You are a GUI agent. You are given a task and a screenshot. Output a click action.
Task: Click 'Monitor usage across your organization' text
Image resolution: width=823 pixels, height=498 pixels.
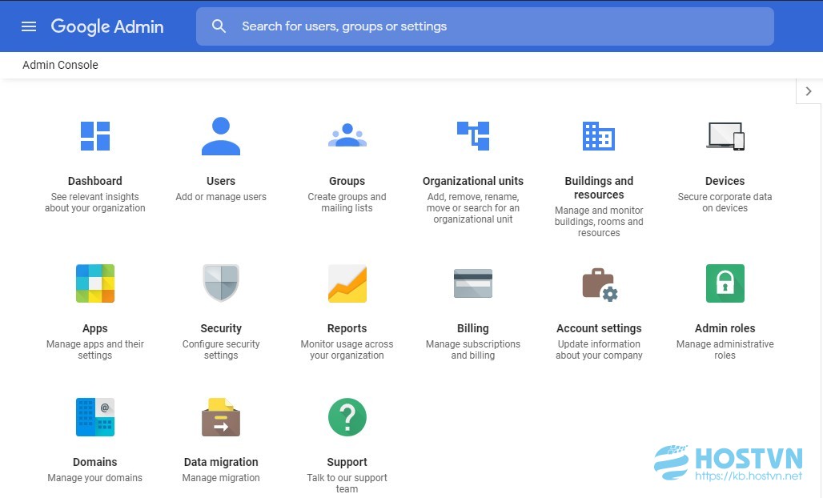(x=347, y=350)
